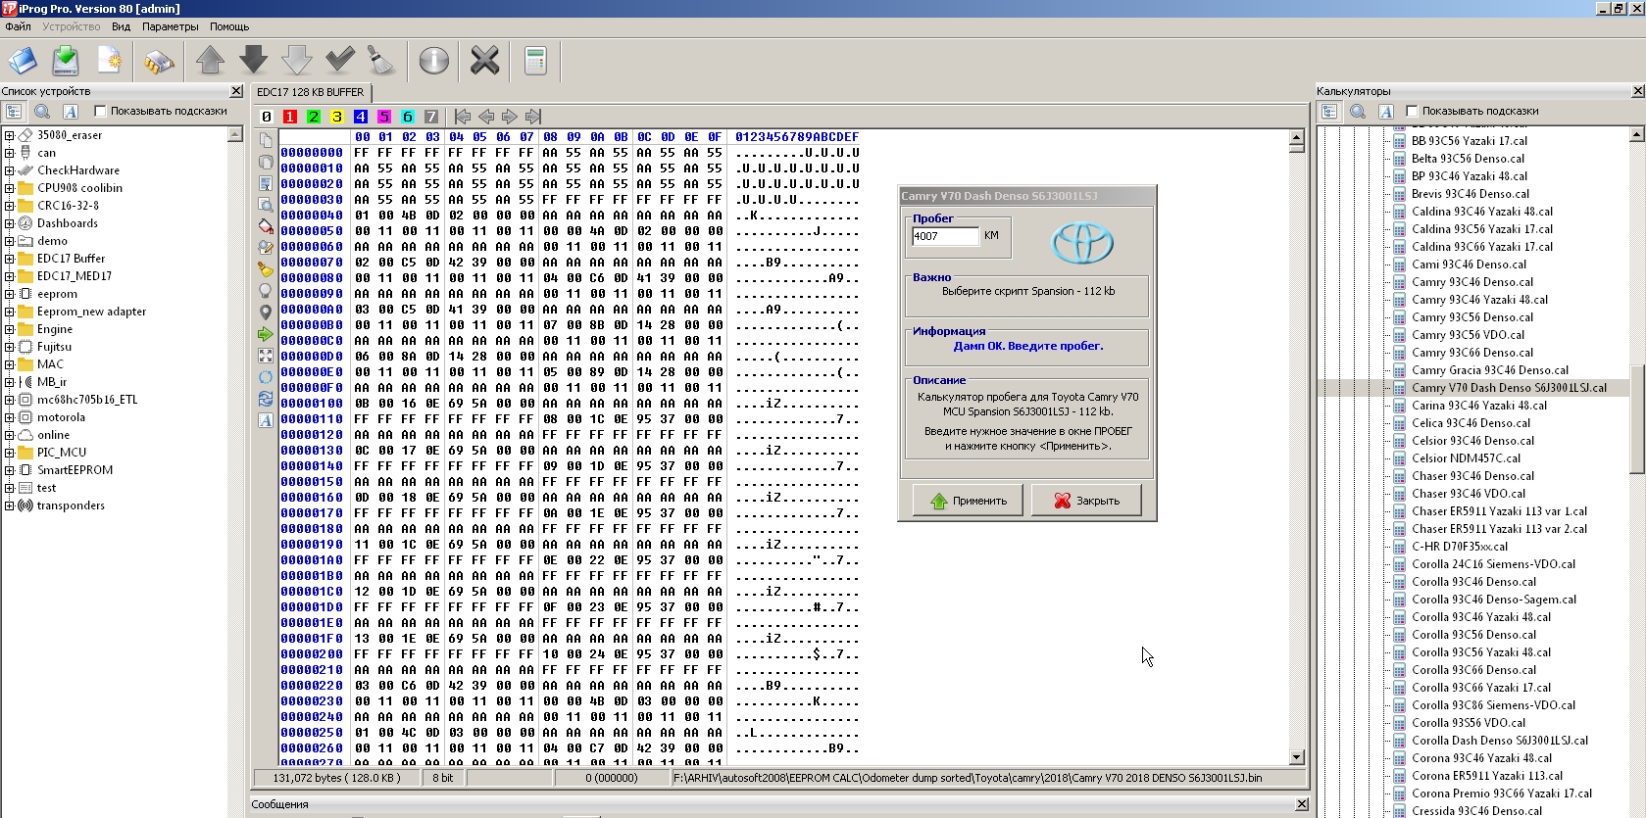Expand the CheckHardware tree node

click(x=10, y=170)
